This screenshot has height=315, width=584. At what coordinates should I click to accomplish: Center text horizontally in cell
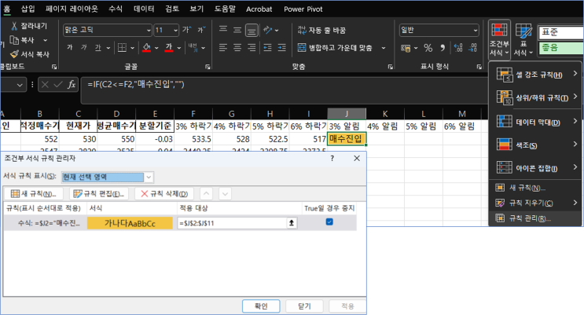click(237, 47)
